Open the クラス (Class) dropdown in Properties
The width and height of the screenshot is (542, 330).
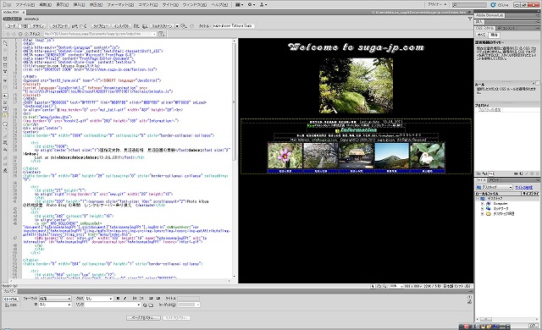(x=98, y=298)
